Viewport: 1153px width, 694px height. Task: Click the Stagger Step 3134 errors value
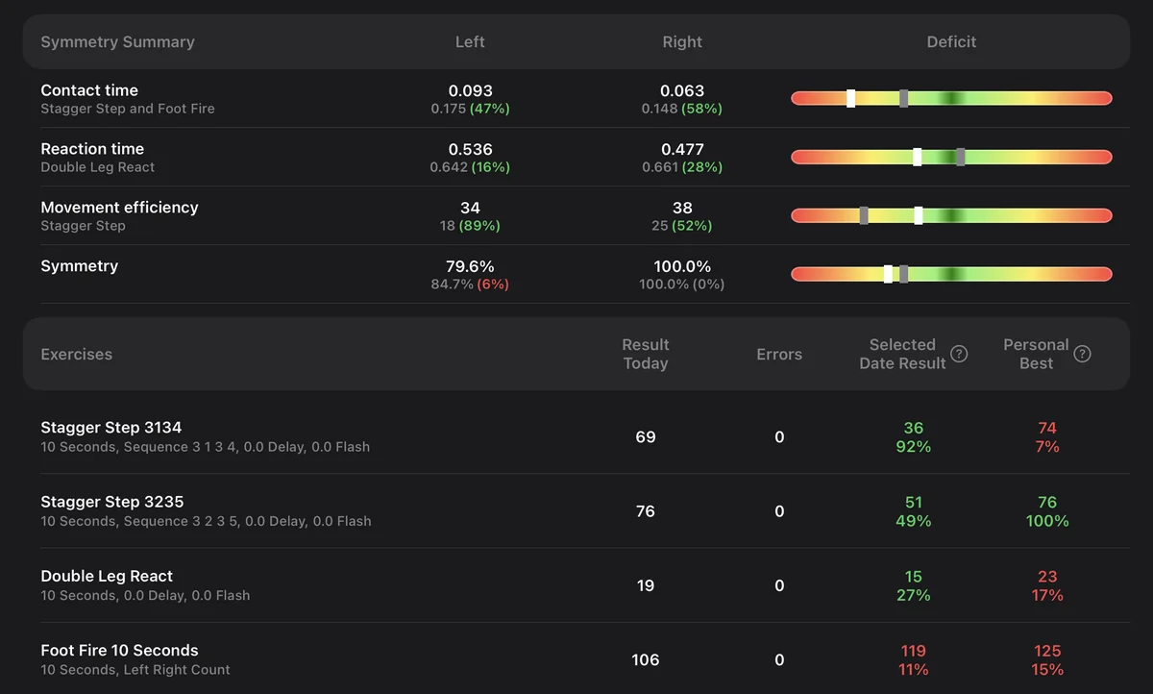pyautogui.click(x=779, y=437)
